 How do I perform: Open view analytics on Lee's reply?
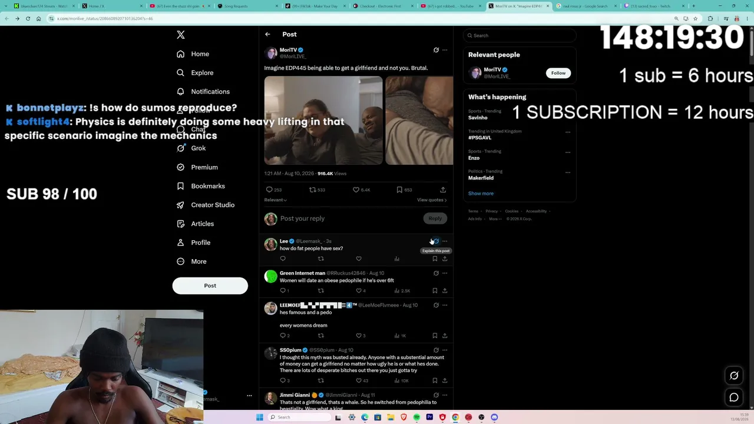[x=396, y=259]
